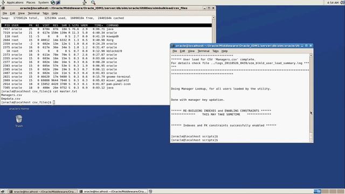This screenshot has width=345, height=194.
Task: Click the scripts terminal scrollbar down arrow
Action: pos(311,140)
